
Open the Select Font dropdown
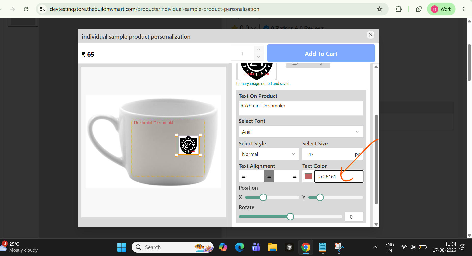coord(301,132)
